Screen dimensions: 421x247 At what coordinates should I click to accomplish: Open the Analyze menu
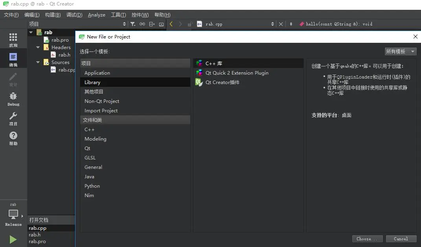point(97,15)
